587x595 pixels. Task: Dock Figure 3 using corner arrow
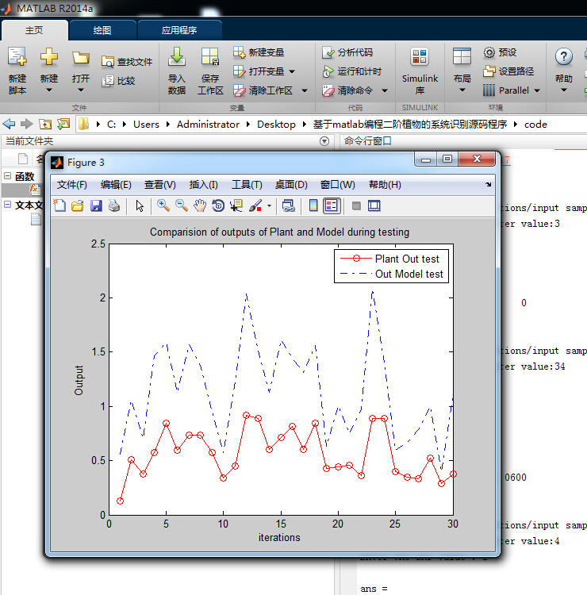[488, 184]
